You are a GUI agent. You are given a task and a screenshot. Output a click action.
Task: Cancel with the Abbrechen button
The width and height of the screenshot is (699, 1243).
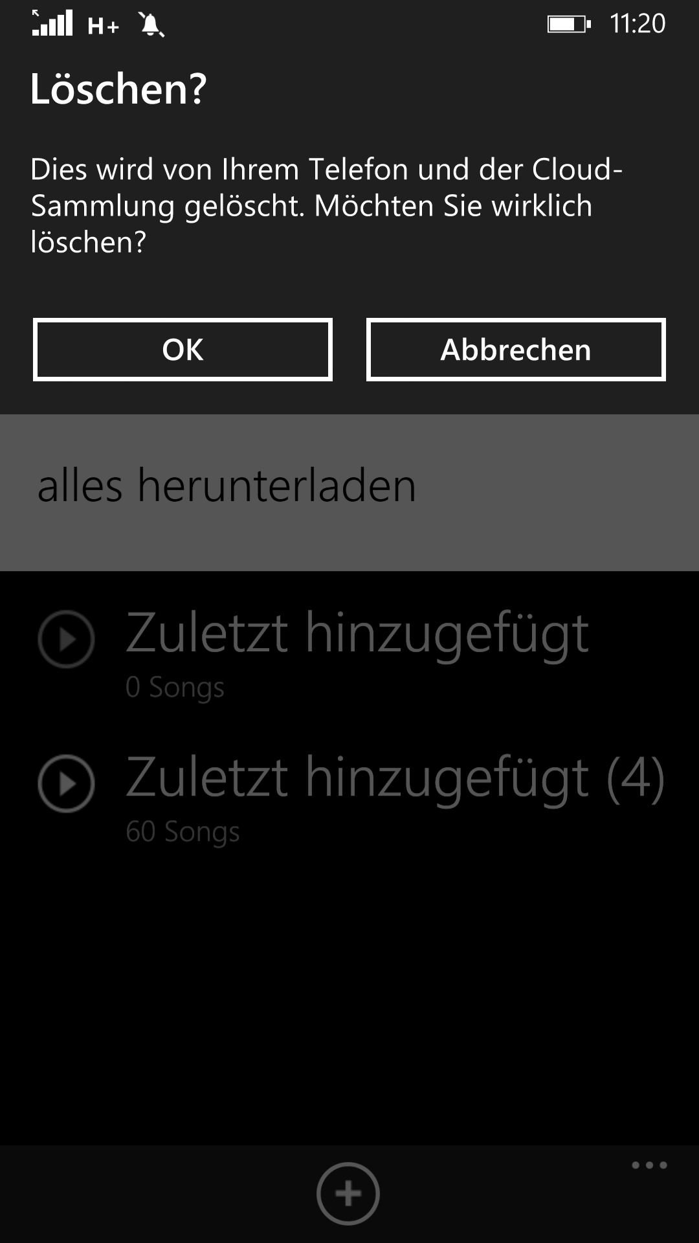[516, 350]
